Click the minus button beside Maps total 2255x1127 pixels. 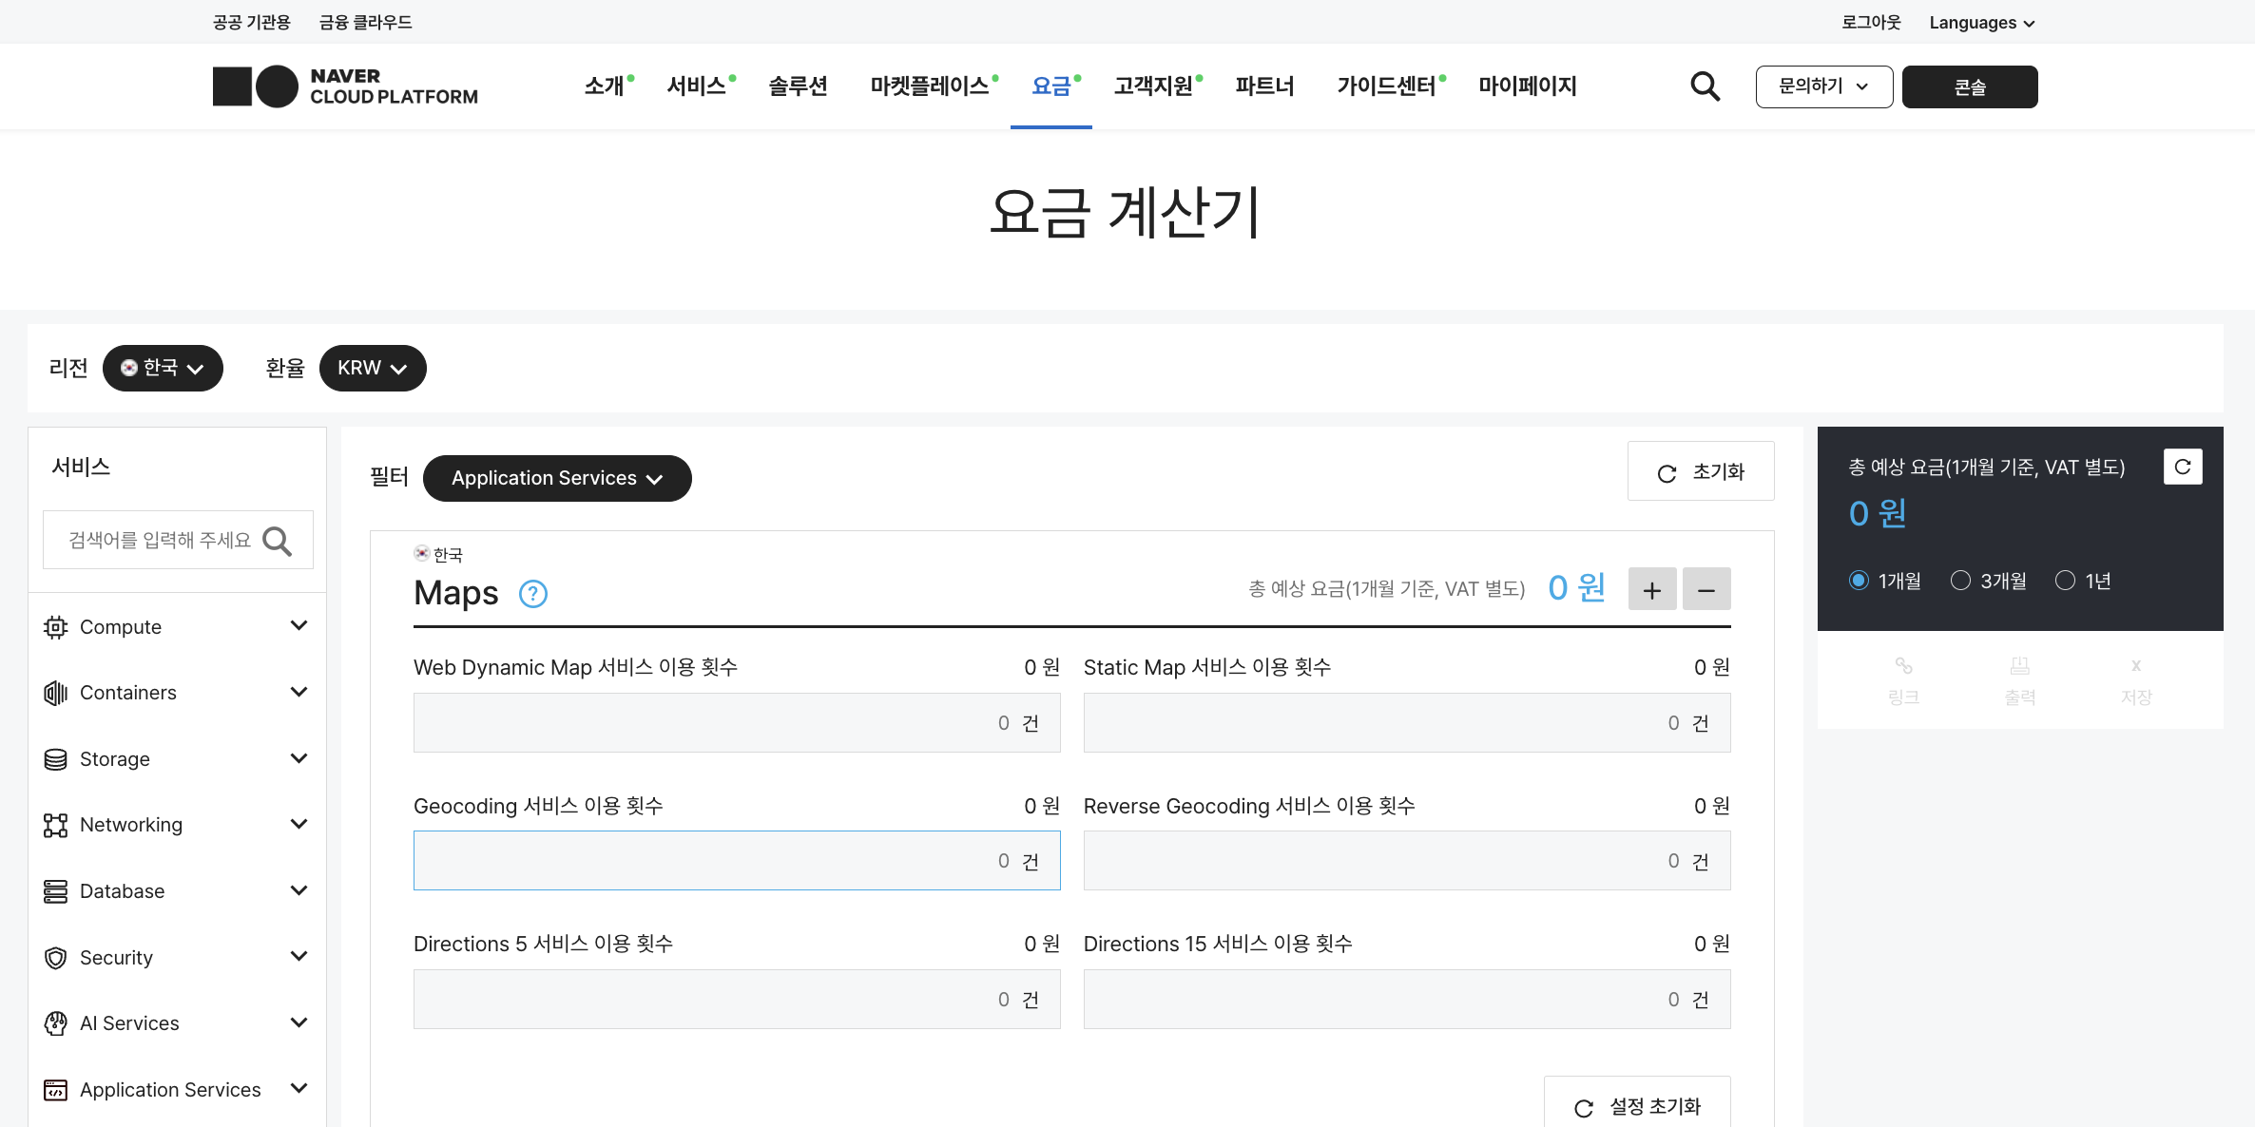1706,589
